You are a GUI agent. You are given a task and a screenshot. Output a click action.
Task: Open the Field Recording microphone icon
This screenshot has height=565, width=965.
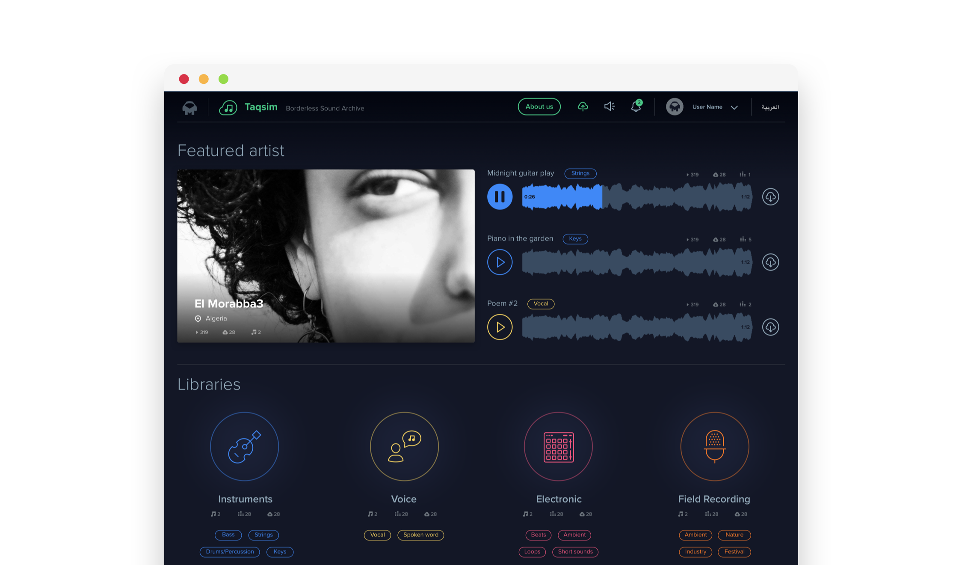714,446
